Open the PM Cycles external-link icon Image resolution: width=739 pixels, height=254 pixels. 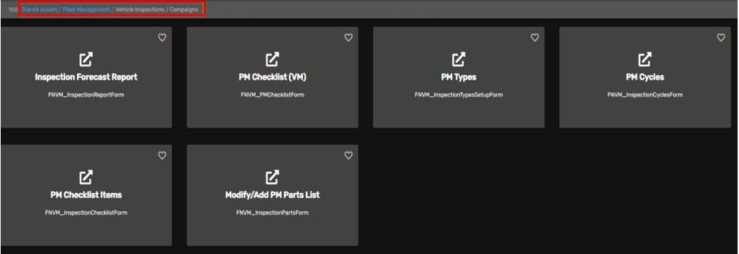click(645, 60)
